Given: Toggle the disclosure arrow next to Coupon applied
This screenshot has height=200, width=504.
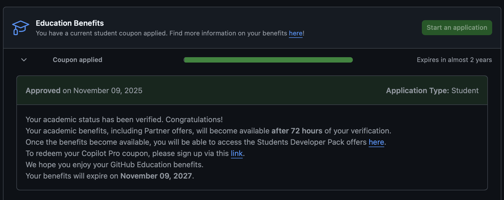Looking at the screenshot, I should (x=23, y=60).
